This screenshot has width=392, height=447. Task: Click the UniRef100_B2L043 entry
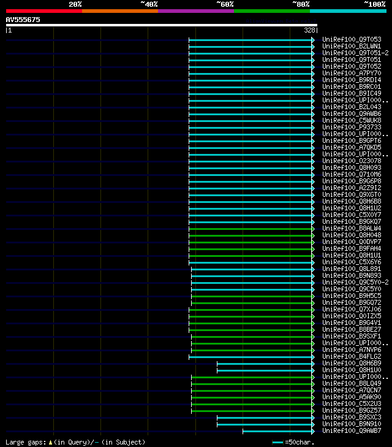click(x=352, y=107)
